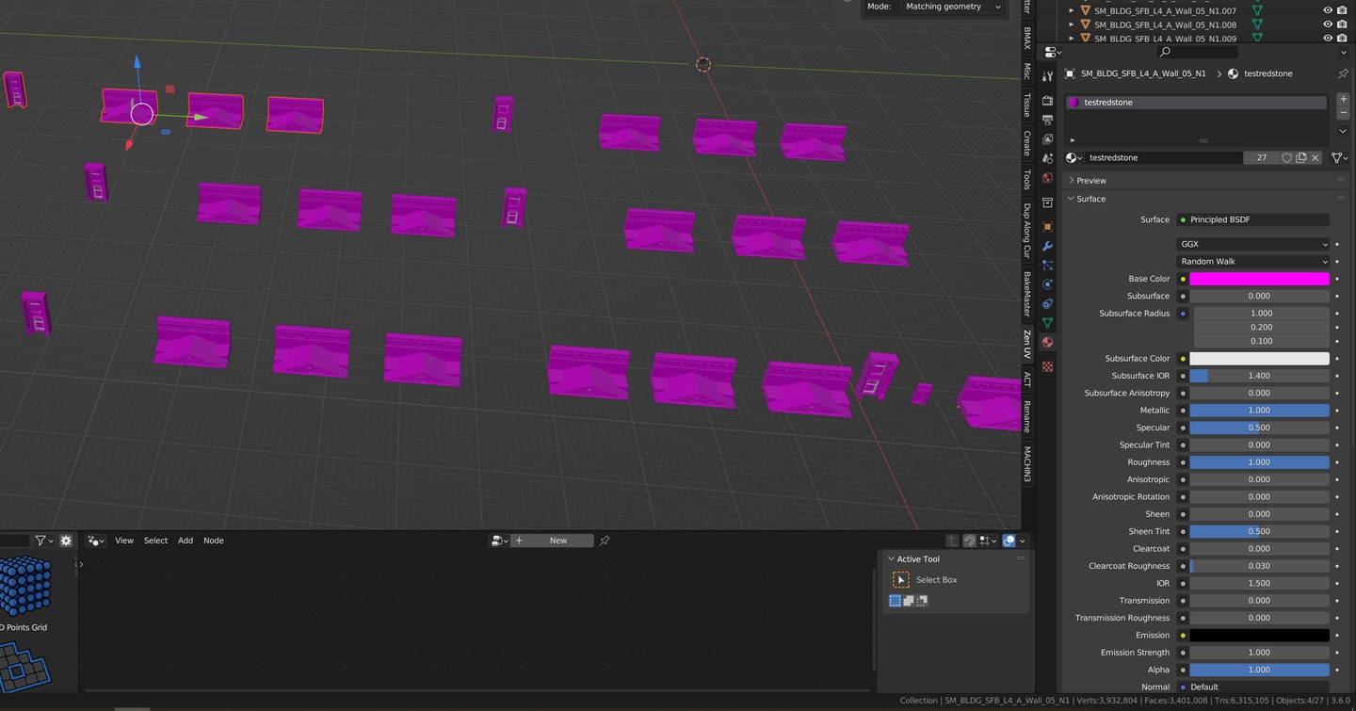Disable rendering for Wall_05_N1.008 camera icon

pos(1342,25)
